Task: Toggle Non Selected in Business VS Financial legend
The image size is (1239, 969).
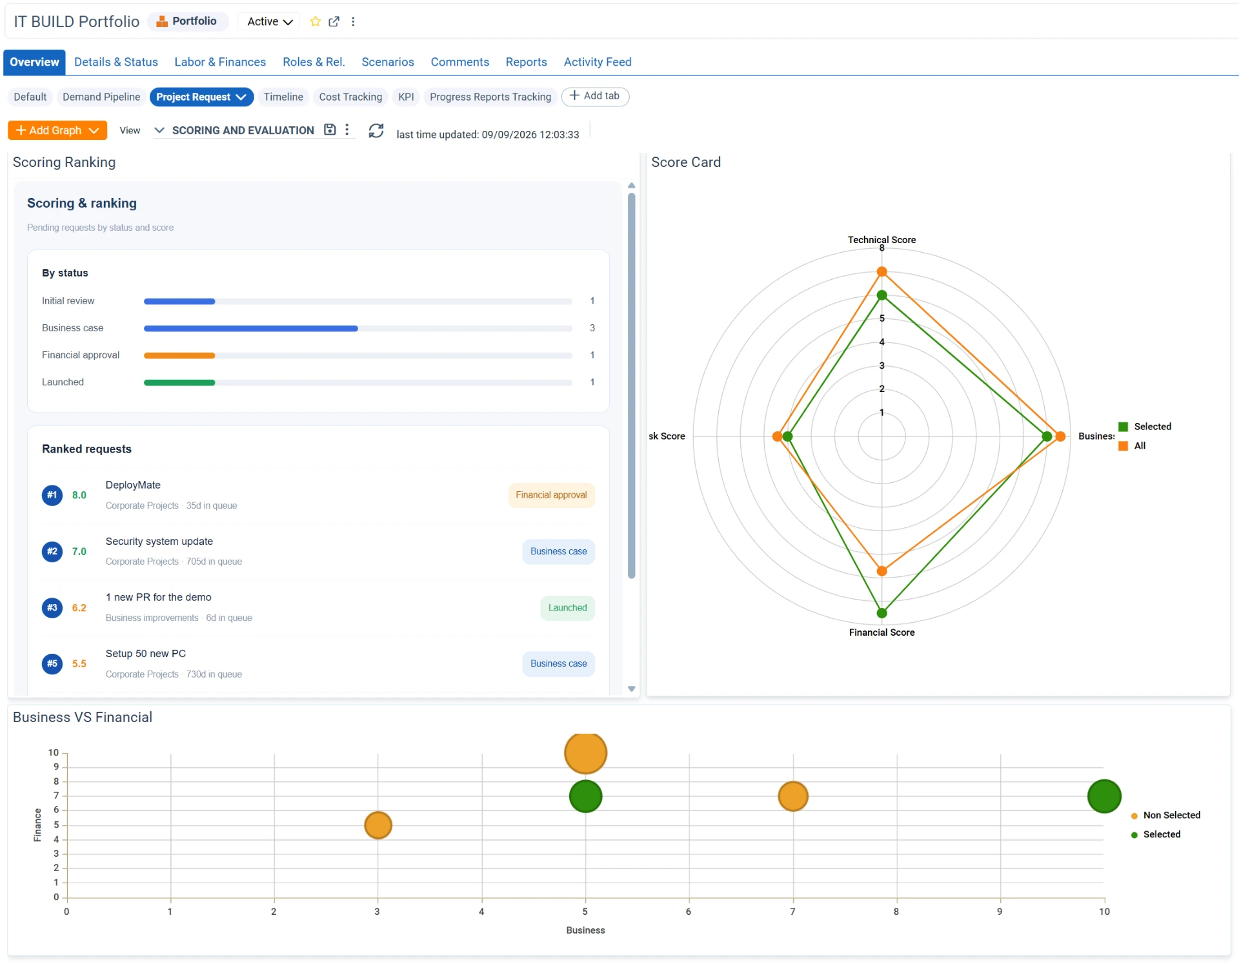Action: click(x=1165, y=816)
